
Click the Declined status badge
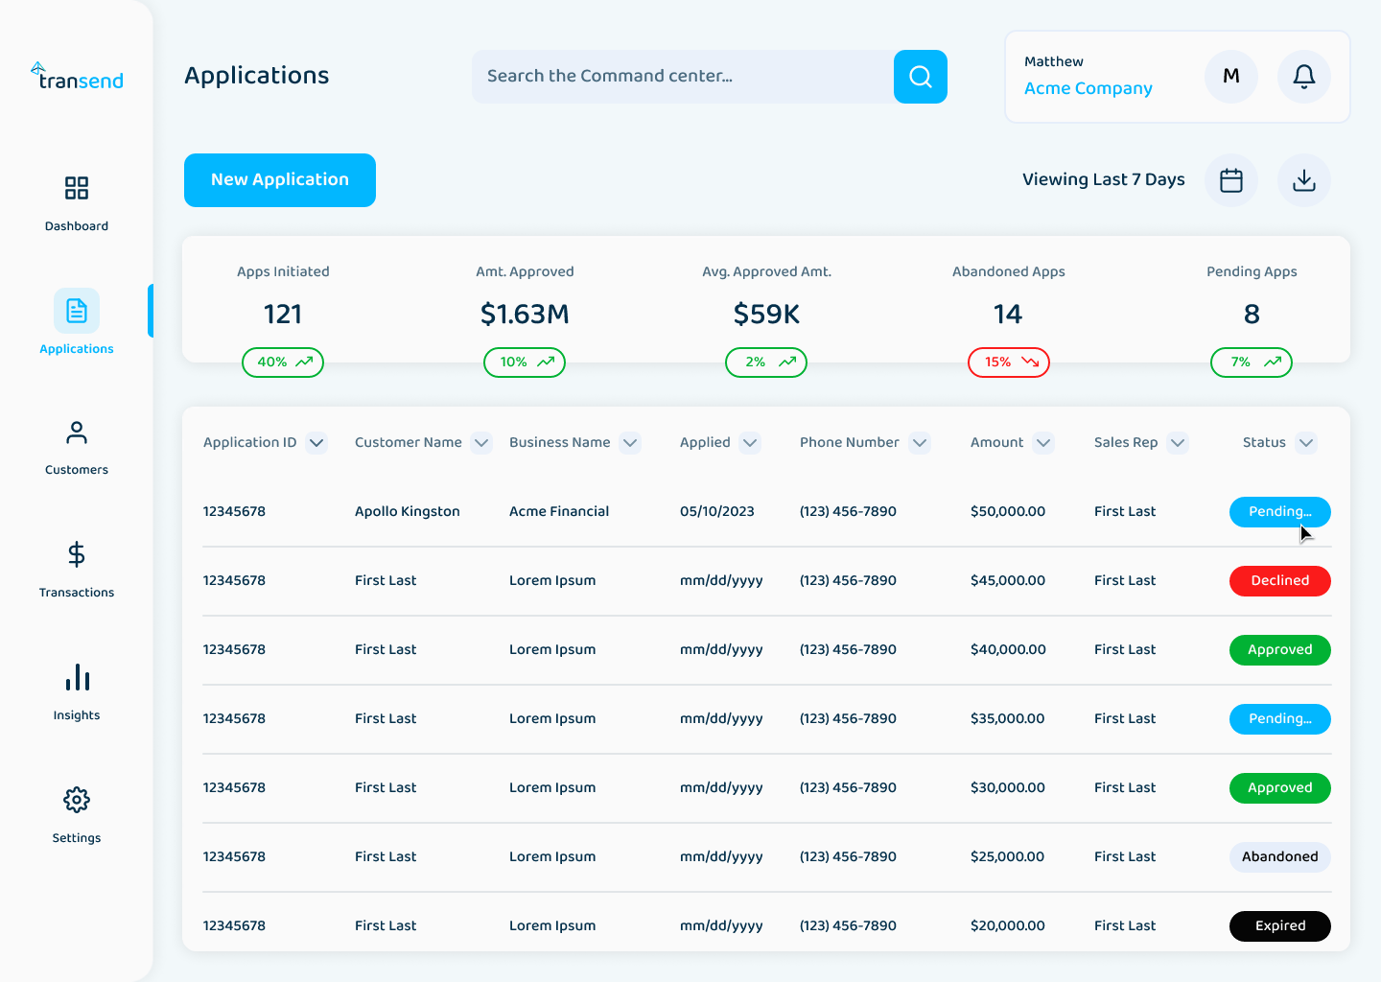(1280, 581)
